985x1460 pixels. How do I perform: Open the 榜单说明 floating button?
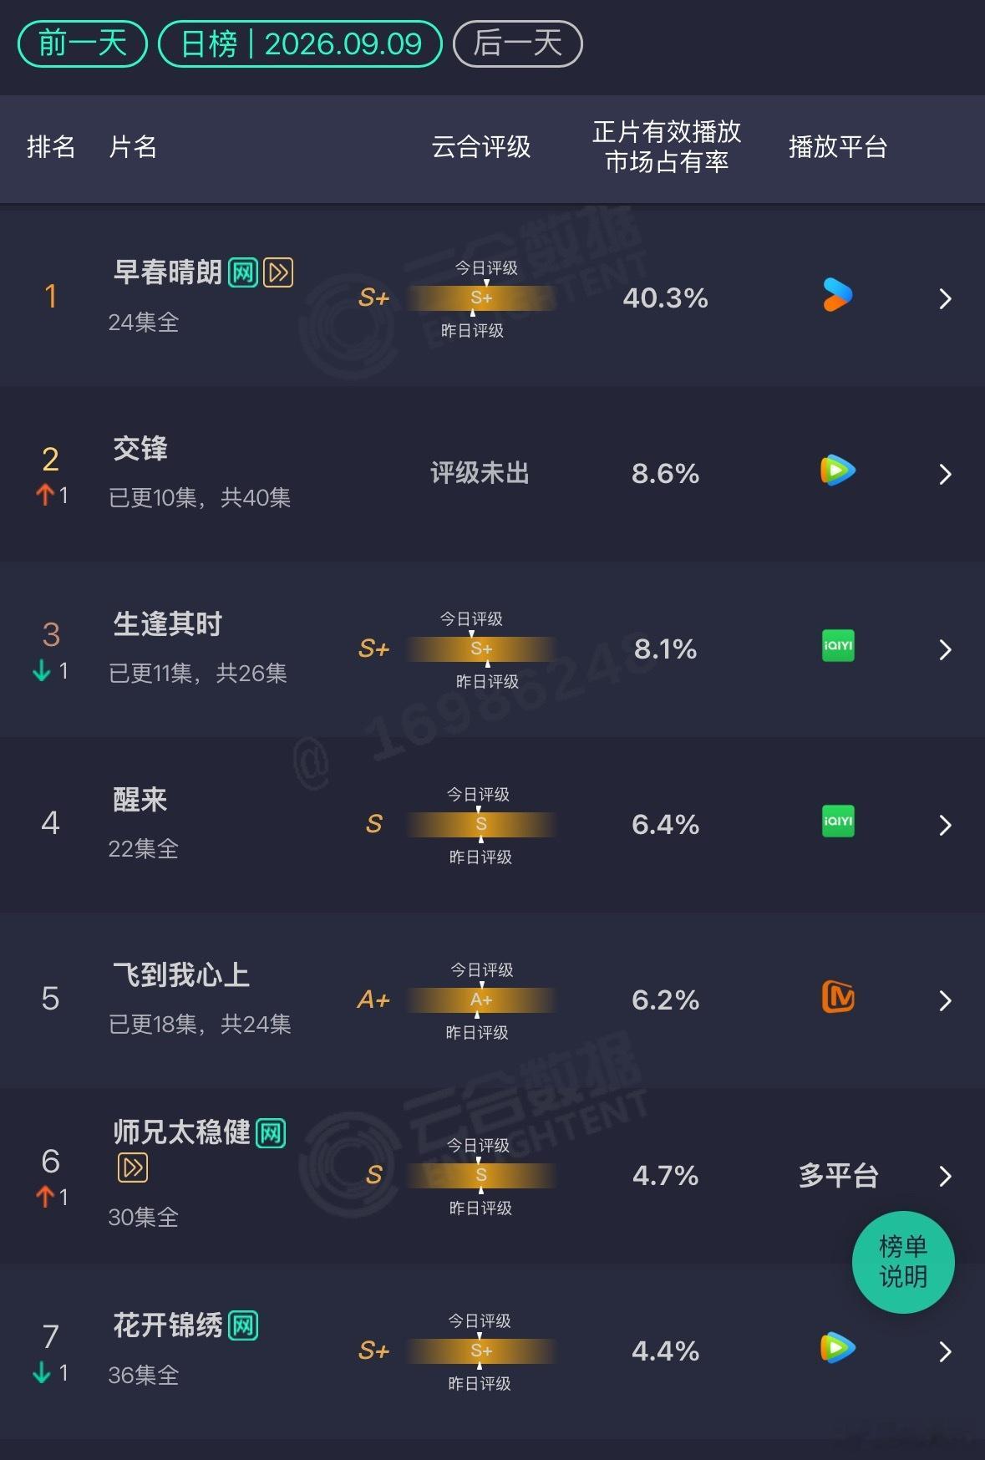[903, 1262]
